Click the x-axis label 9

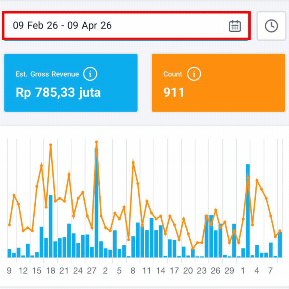point(9,271)
